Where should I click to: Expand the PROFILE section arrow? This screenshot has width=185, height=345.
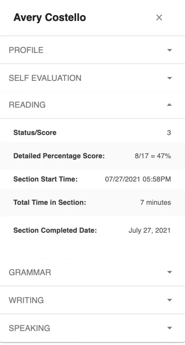coord(170,50)
